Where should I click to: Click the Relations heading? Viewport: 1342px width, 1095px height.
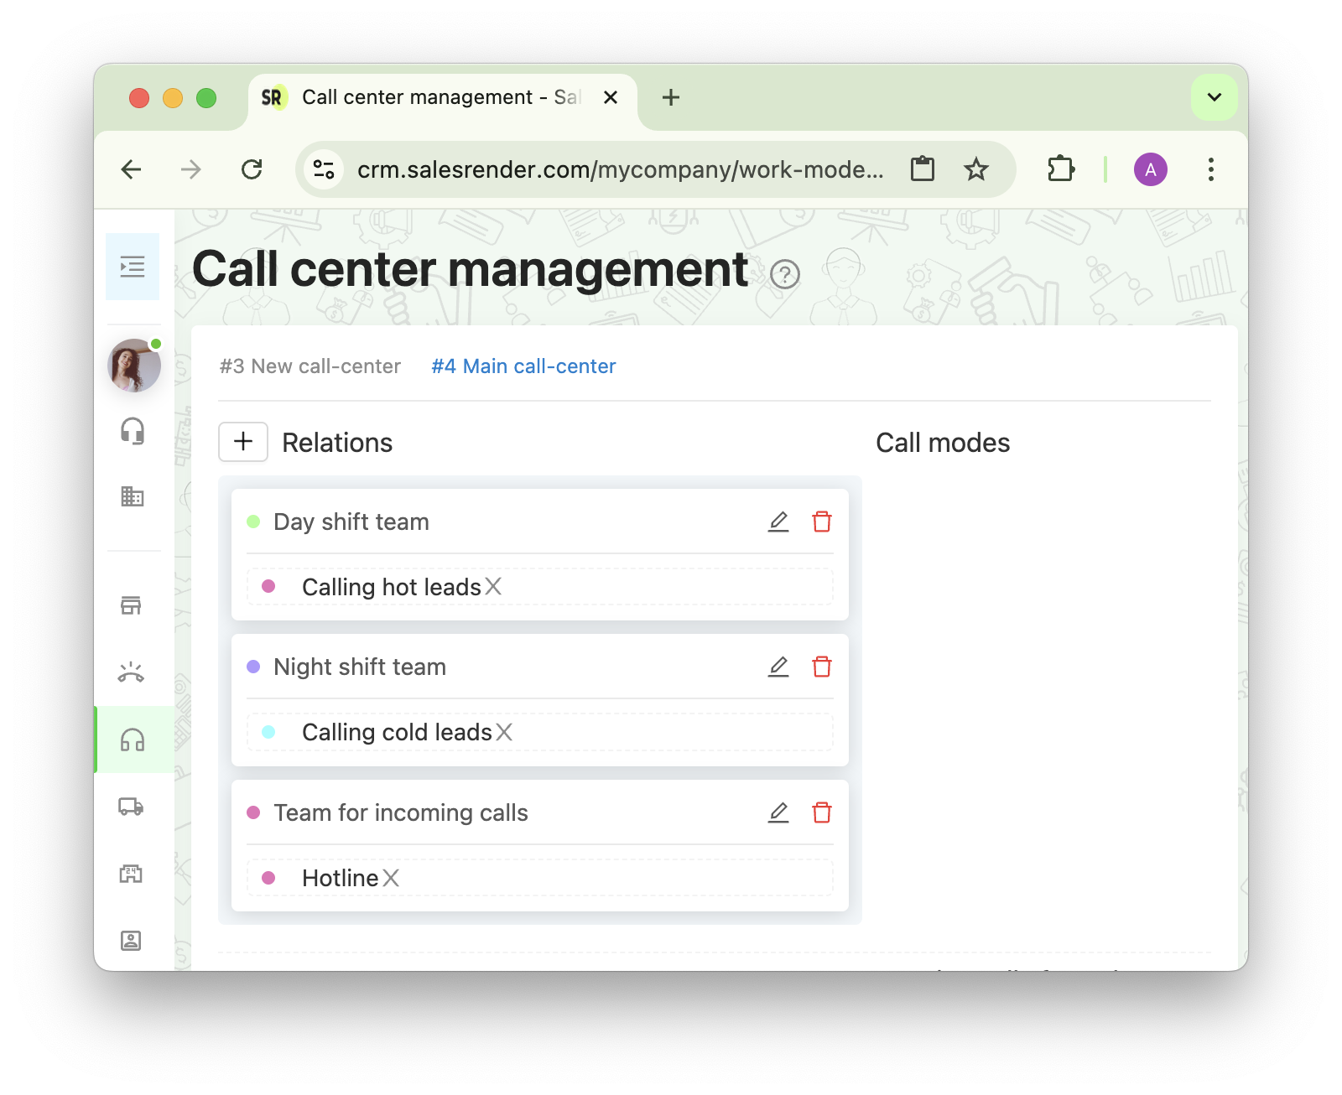tap(337, 443)
